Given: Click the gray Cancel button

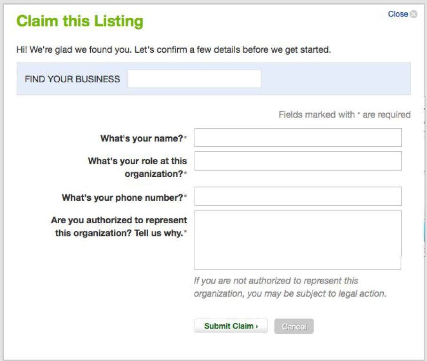Looking at the screenshot, I should [293, 326].
